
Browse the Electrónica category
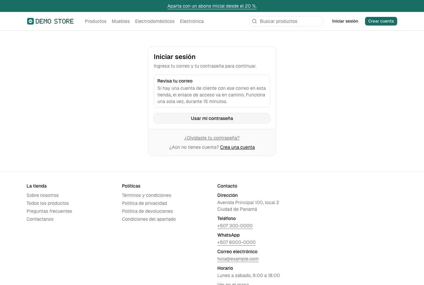[x=192, y=21]
